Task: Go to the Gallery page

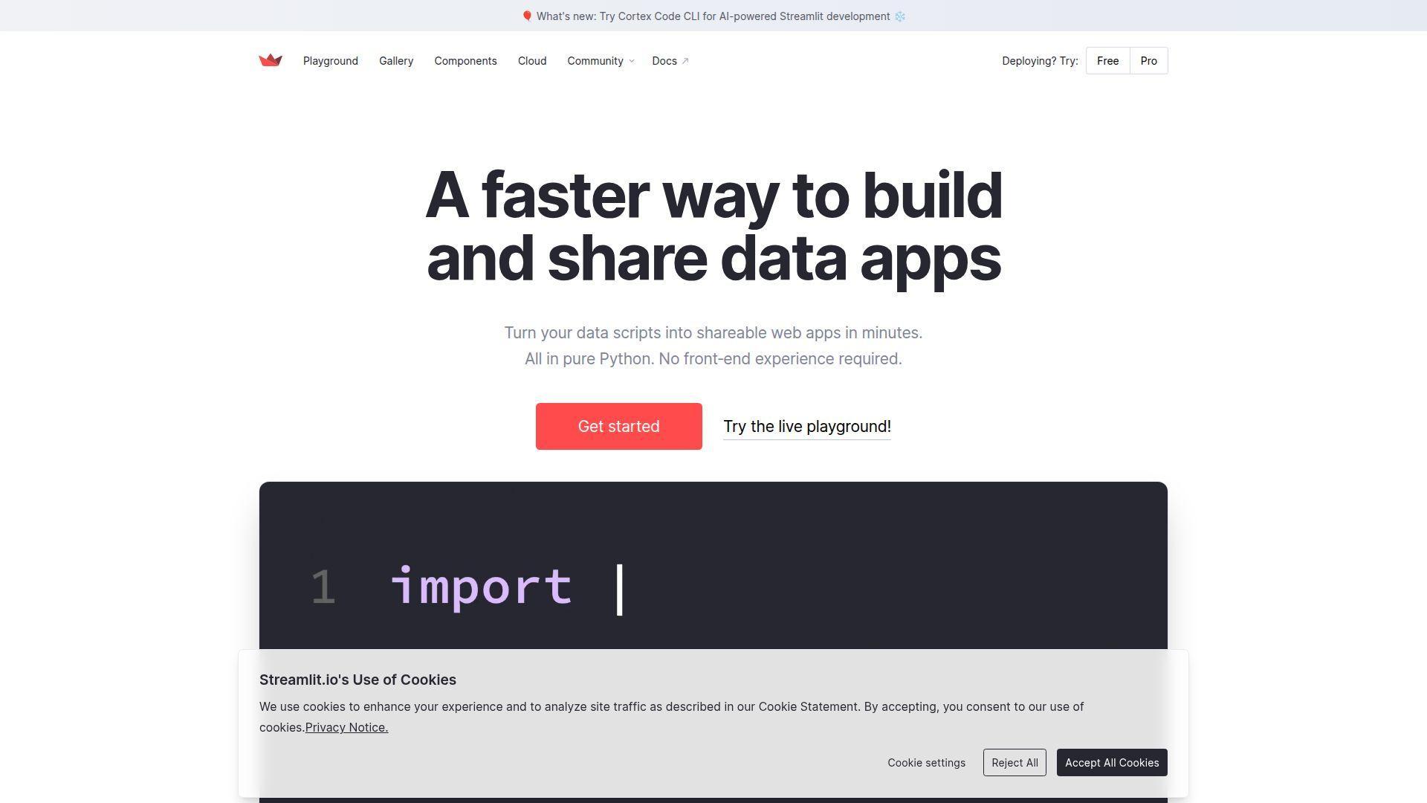Action: tap(396, 61)
